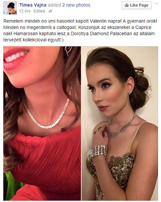Screen dimensions: 161x202
Task: Click the thumbs-up icon on Like Page
Action: pyautogui.click(x=127, y=5)
